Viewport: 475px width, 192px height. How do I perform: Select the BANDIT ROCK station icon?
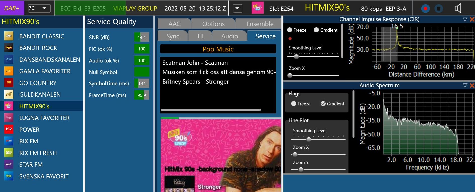point(9,48)
